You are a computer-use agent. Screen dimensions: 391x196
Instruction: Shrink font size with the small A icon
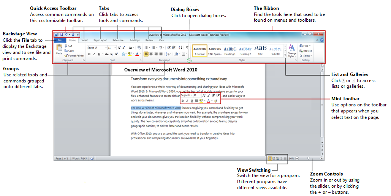124,47
